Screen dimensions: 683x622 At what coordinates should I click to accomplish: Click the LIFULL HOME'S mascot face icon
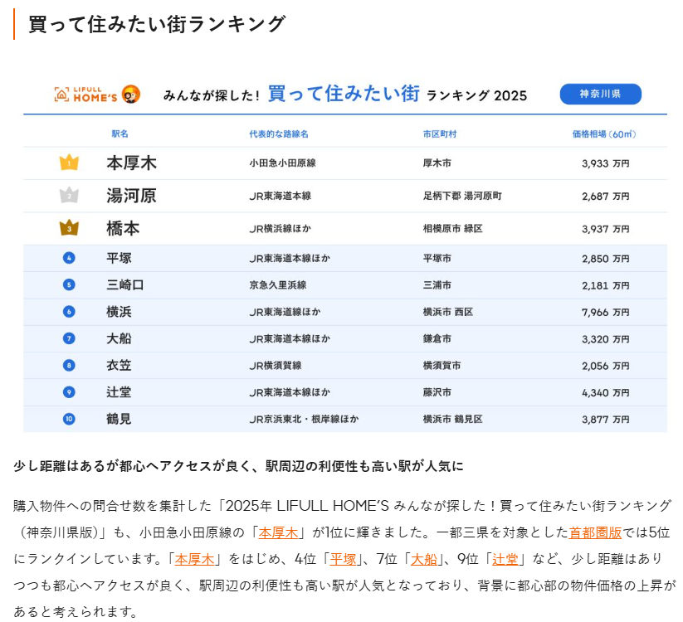coord(130,94)
